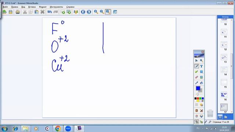Go to the next page arrow
Image resolution: width=235 pixels, height=132 pixels.
click(x=89, y=12)
